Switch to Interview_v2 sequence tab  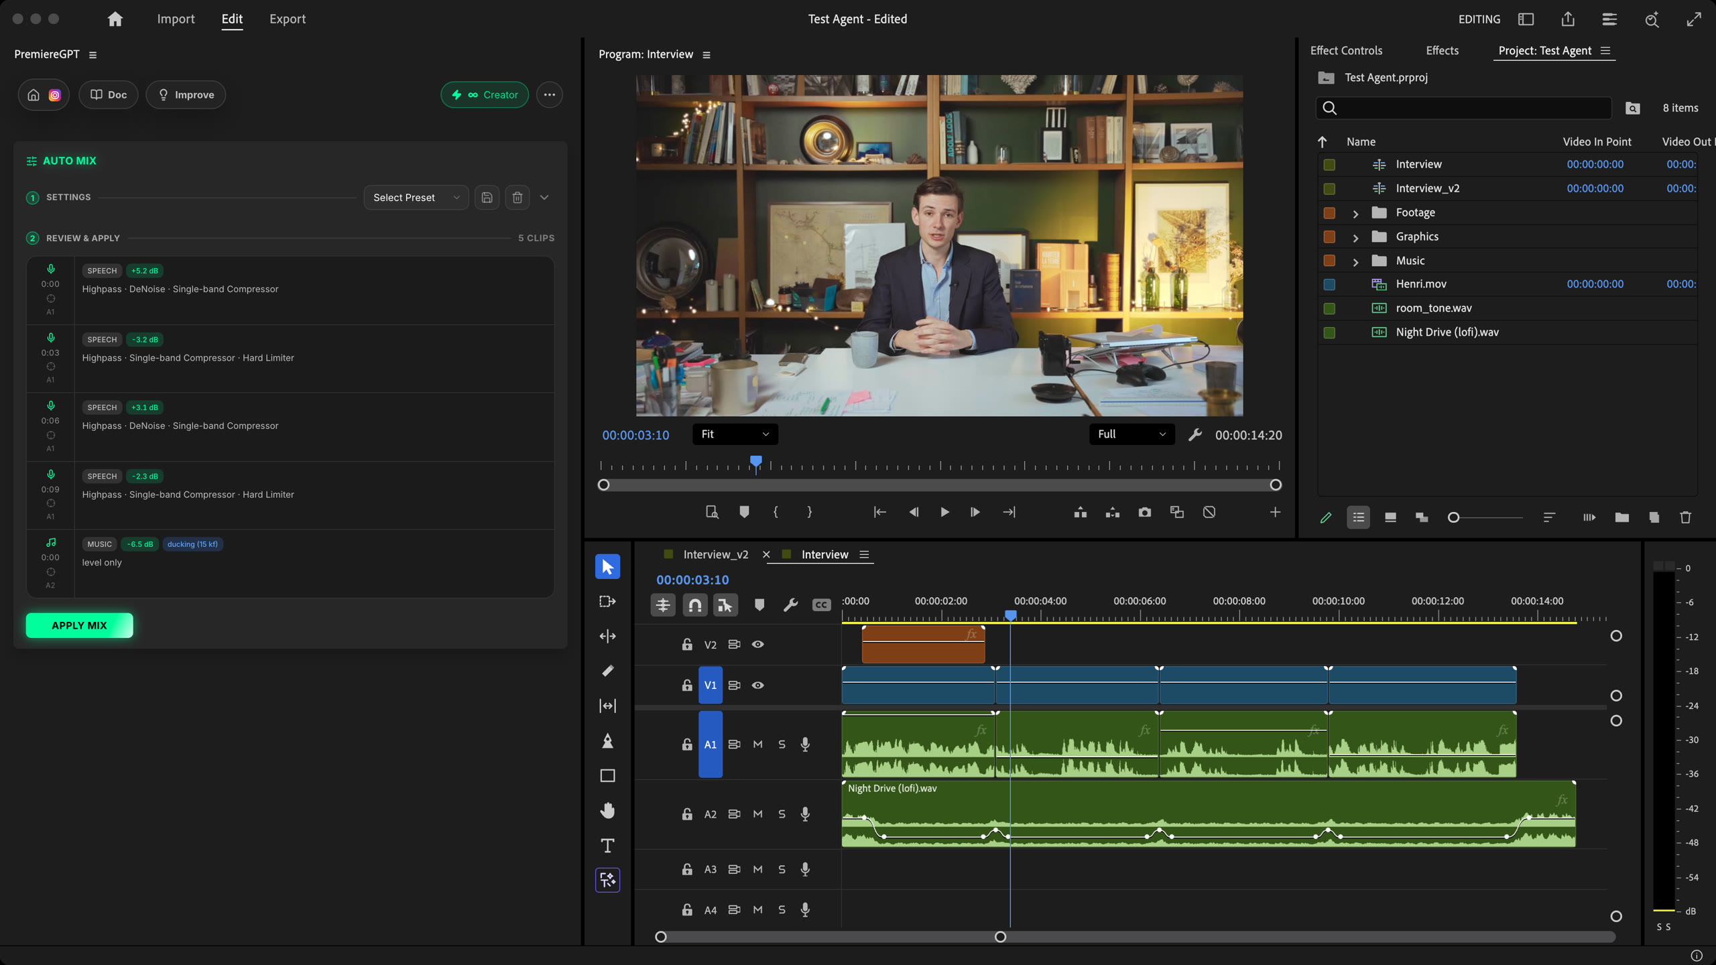[x=715, y=555]
